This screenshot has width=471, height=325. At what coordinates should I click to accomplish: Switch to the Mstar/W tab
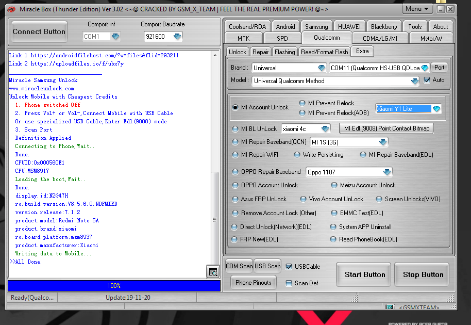point(431,39)
